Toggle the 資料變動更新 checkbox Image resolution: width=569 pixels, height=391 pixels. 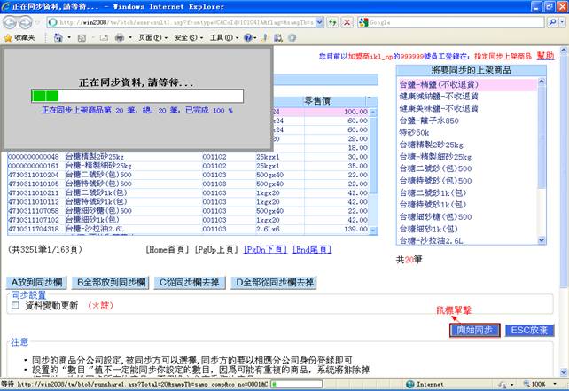coord(15,305)
